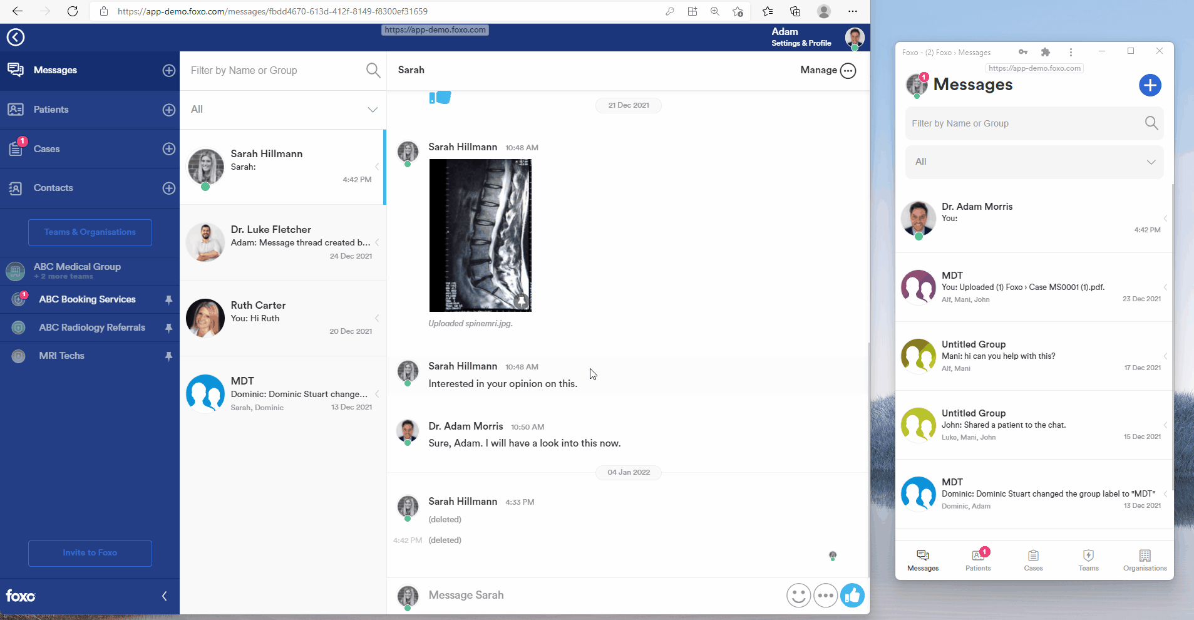Click the Invite to Foxo button

coord(90,554)
